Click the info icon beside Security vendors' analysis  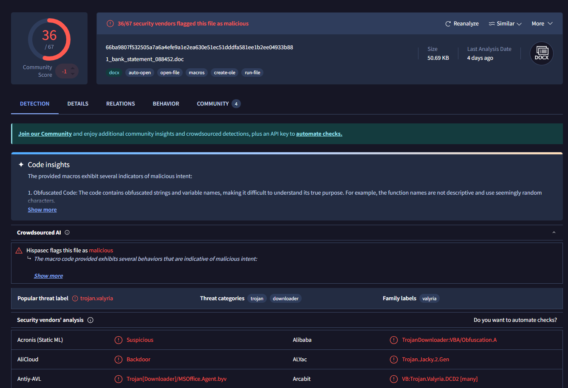click(90, 320)
